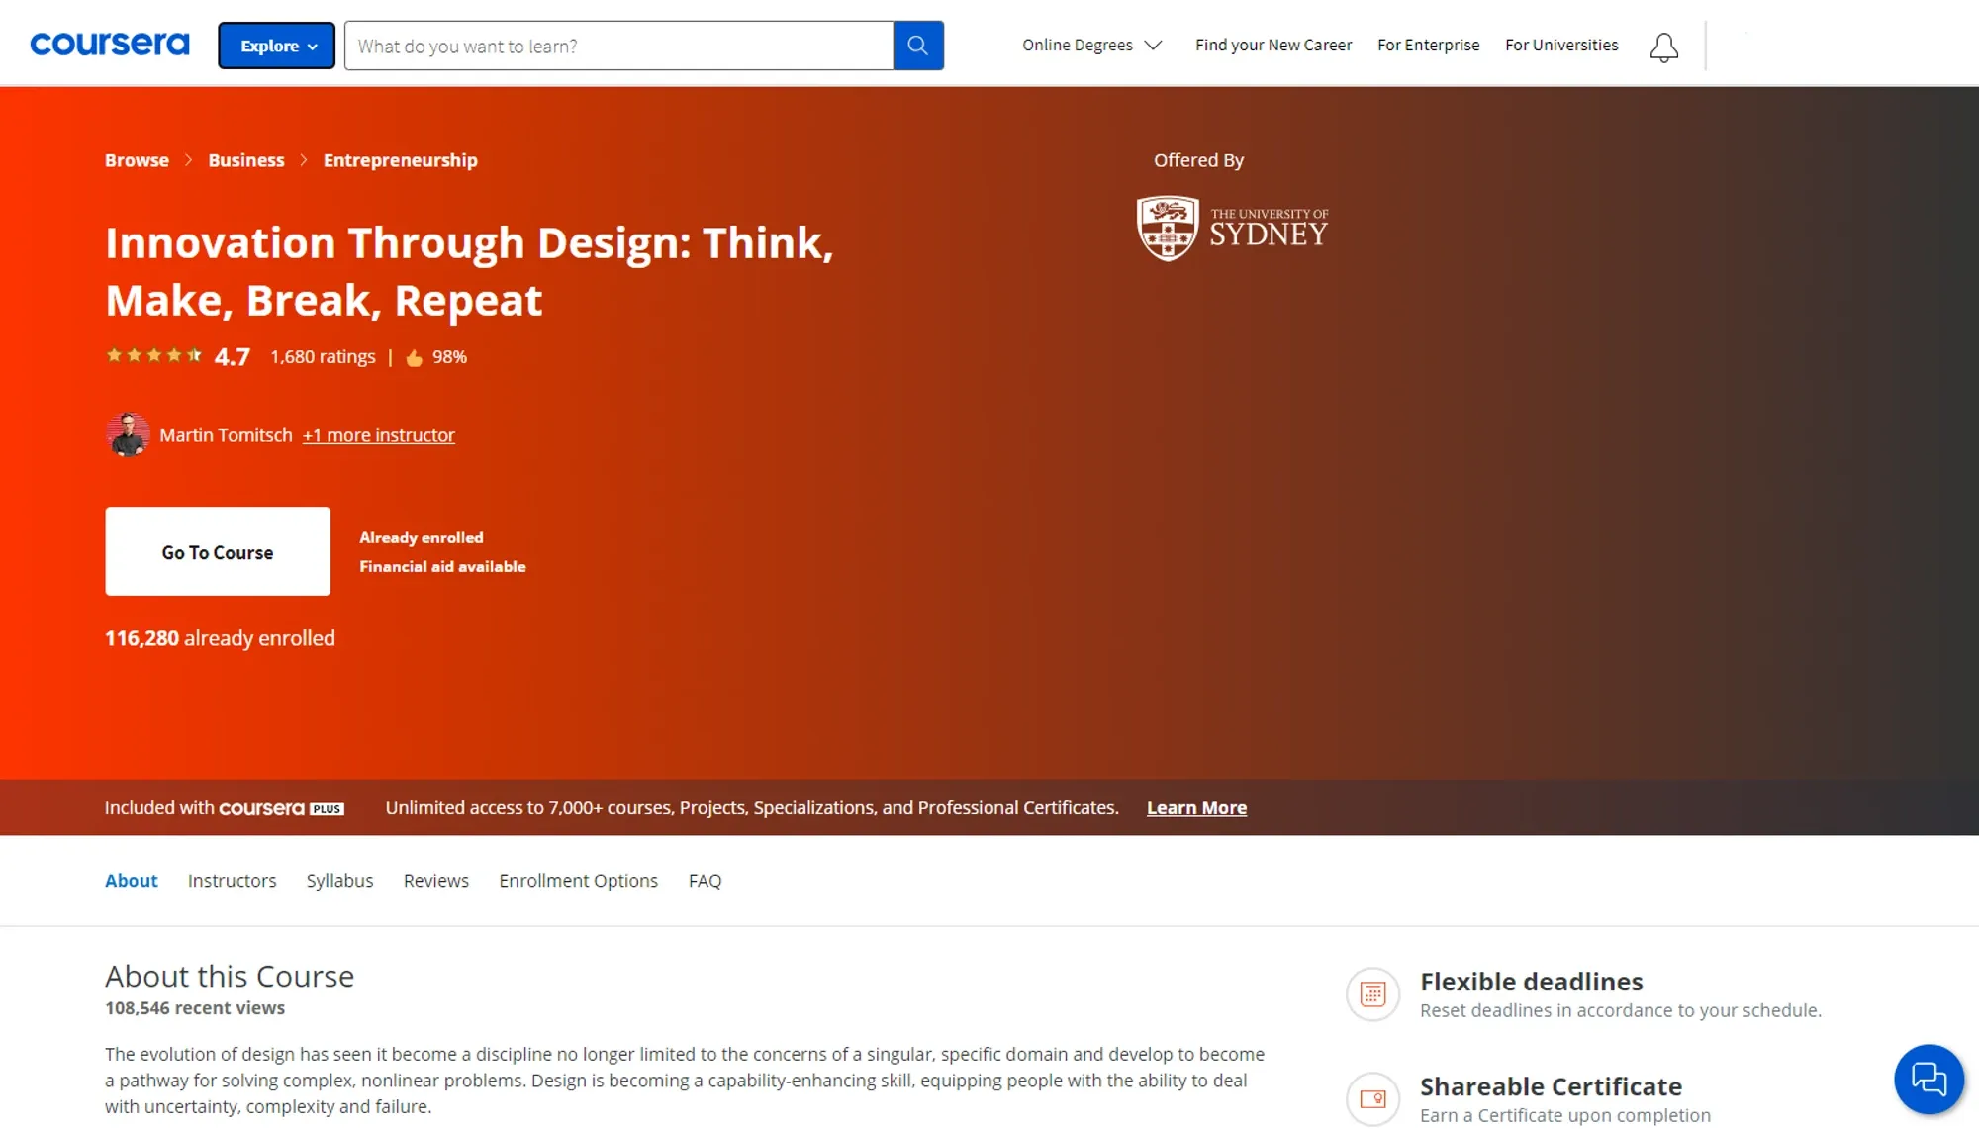
Task: Open the Explore dropdown menu
Action: tap(276, 46)
